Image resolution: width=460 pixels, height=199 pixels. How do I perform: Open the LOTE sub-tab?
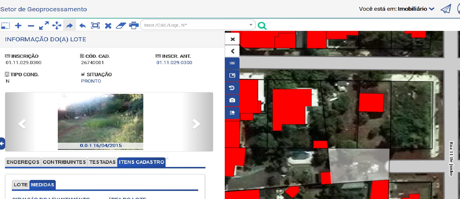tap(21, 185)
